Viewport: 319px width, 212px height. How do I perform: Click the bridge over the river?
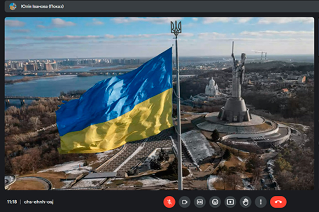[89, 73]
